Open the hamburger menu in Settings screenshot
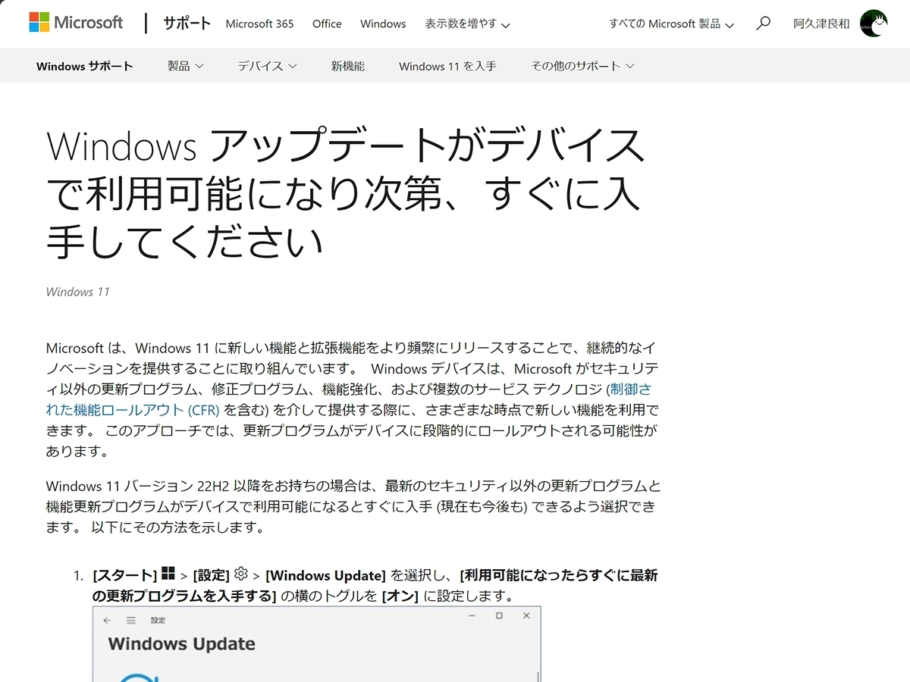910x682 pixels. [131, 620]
